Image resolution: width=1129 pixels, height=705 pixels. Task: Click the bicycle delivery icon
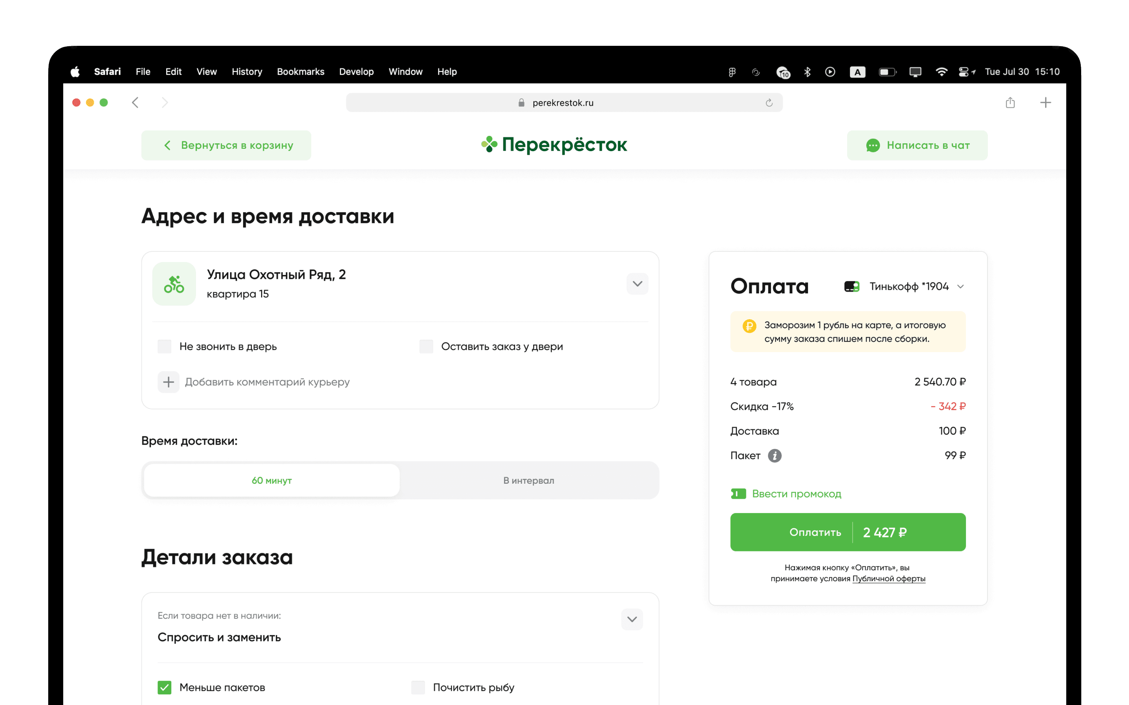click(174, 284)
